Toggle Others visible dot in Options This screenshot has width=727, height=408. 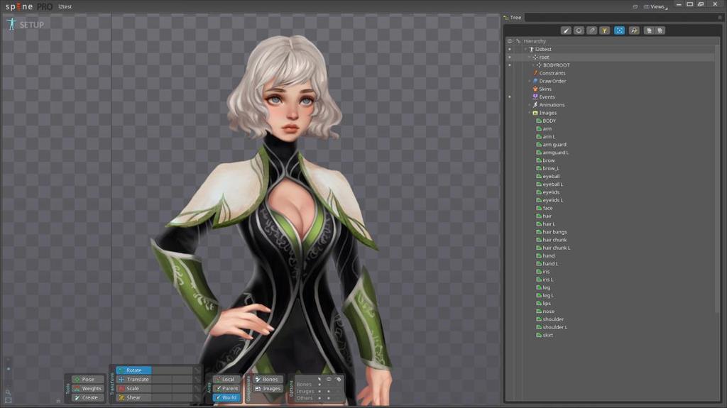coord(329,398)
